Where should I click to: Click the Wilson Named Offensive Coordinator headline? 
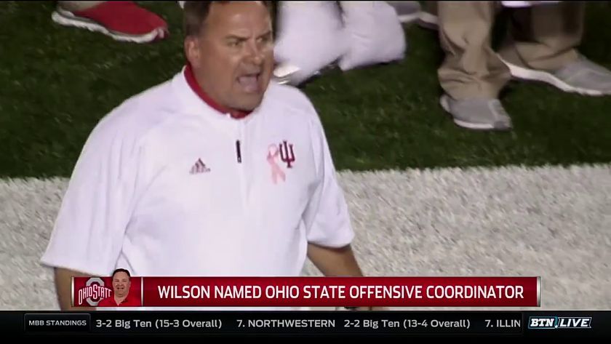click(340, 292)
